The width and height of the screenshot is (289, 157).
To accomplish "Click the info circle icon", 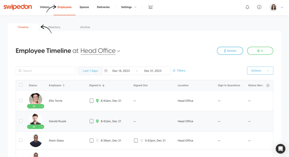I will (x=259, y=7).
